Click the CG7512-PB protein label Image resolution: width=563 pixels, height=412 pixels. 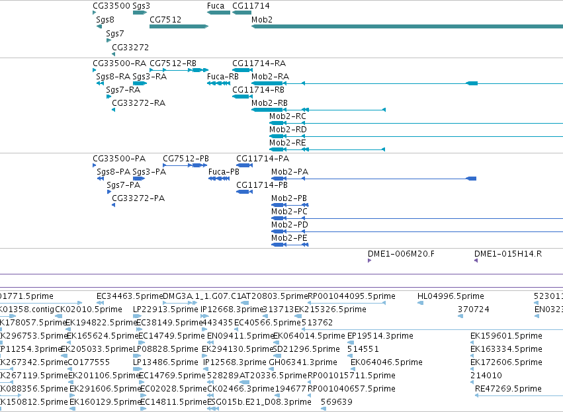point(186,159)
